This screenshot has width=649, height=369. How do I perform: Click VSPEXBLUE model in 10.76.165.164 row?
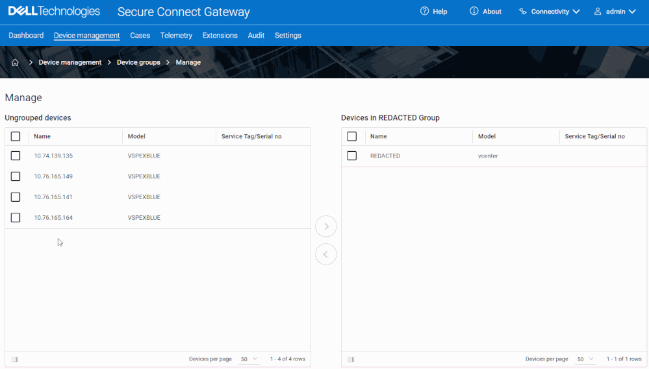[144, 218]
